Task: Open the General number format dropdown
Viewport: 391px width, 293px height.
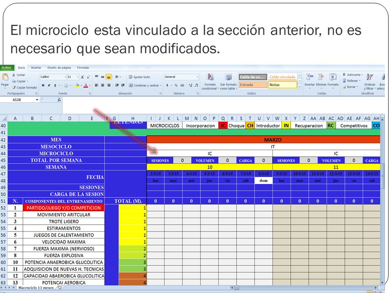Action: pos(198,77)
